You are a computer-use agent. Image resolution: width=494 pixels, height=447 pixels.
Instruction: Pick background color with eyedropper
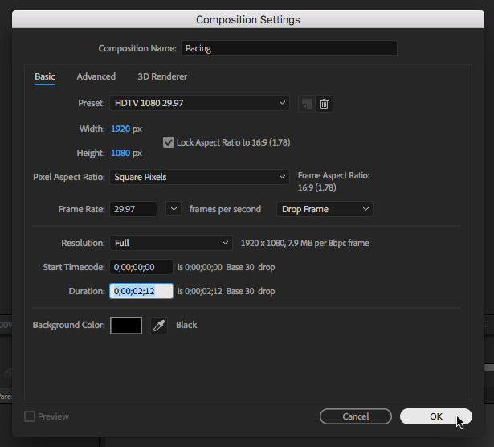(159, 326)
